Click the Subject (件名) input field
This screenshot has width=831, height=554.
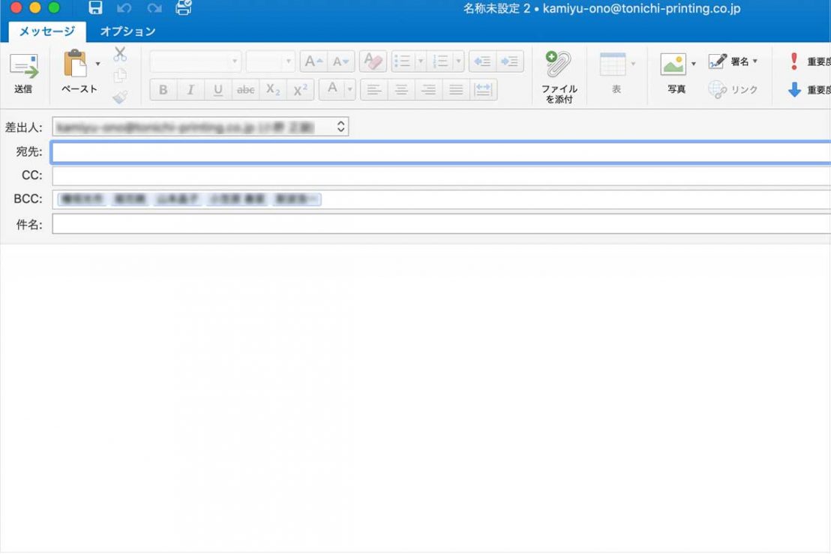point(441,224)
